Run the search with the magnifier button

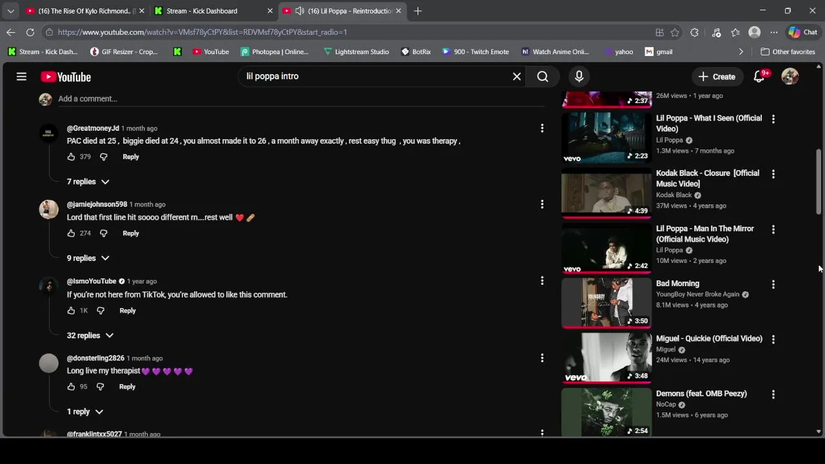pyautogui.click(x=543, y=77)
